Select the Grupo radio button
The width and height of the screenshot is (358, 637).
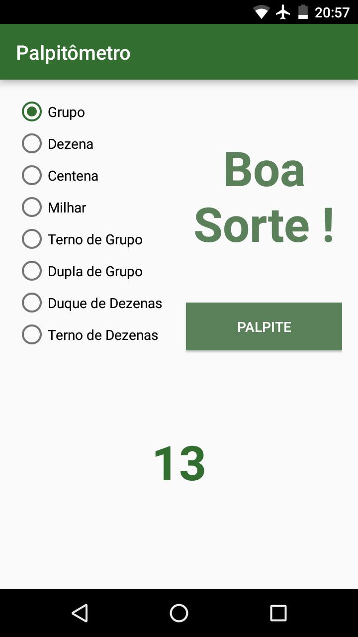coord(32,112)
